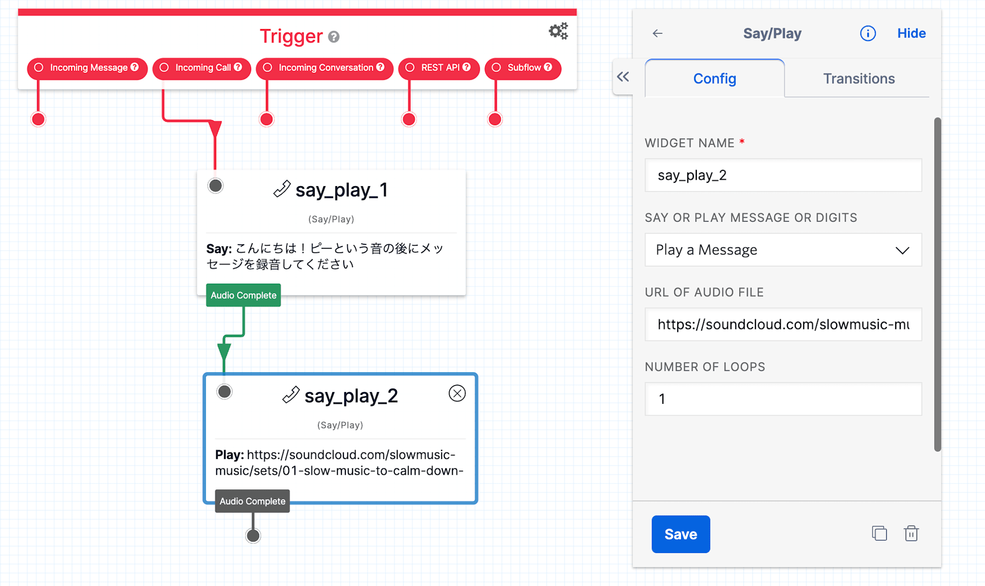
Task: Click the delete trash icon for say_play_2
Action: 912,534
